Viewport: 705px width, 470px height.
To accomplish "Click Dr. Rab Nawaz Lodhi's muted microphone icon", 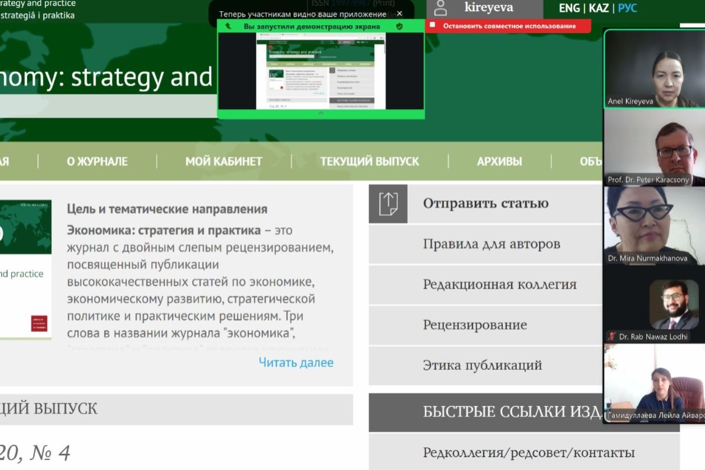I will pos(612,337).
